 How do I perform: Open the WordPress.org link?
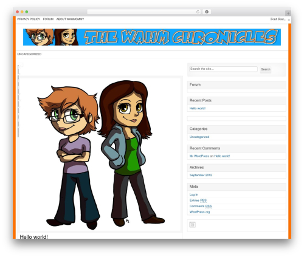pos(199,212)
